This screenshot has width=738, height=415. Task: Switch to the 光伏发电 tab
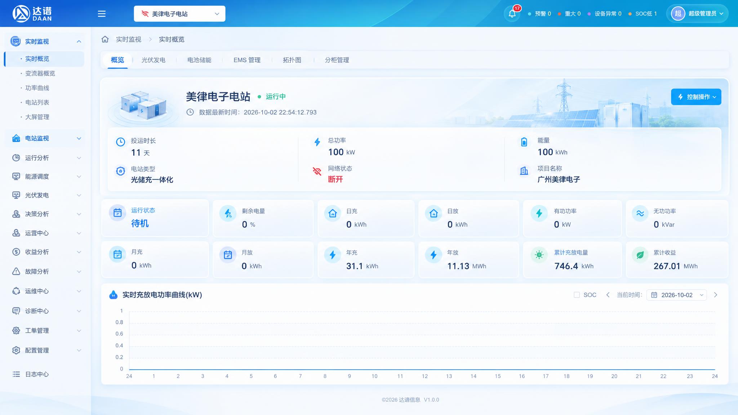click(154, 60)
